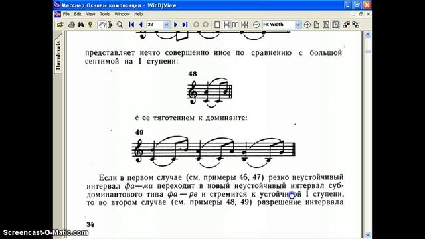Open the Tools menu
The height and width of the screenshot is (239, 425).
(x=105, y=14)
